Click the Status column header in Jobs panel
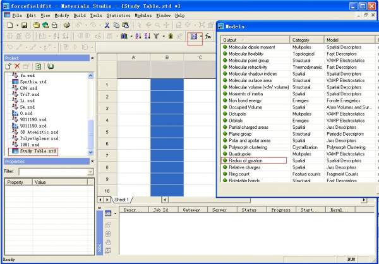Image resolution: width=379 pixels, height=264 pixels. 252,210
